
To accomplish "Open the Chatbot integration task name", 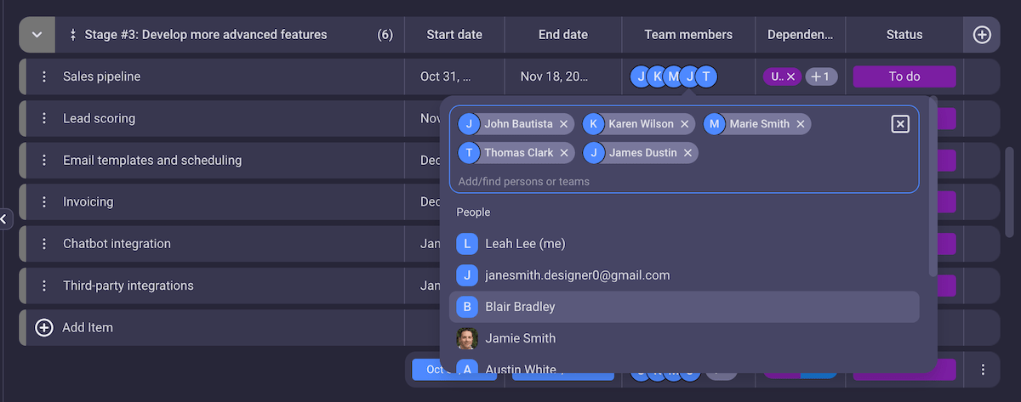I will point(117,243).
